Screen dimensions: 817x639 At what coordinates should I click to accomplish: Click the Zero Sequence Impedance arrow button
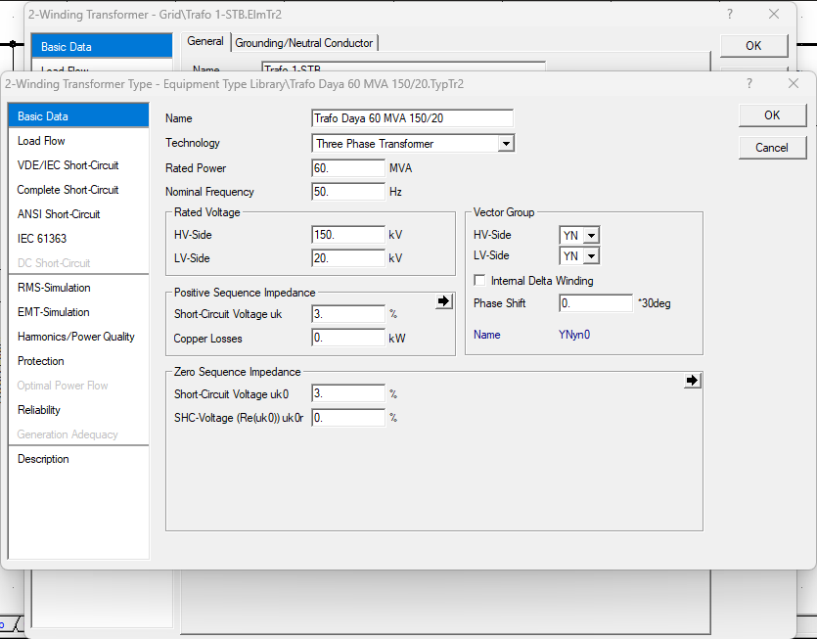[x=693, y=381]
